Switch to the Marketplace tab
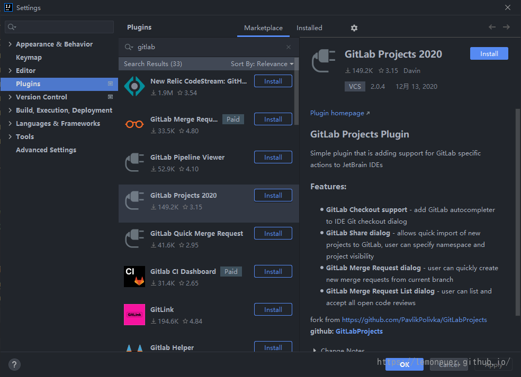 (263, 28)
